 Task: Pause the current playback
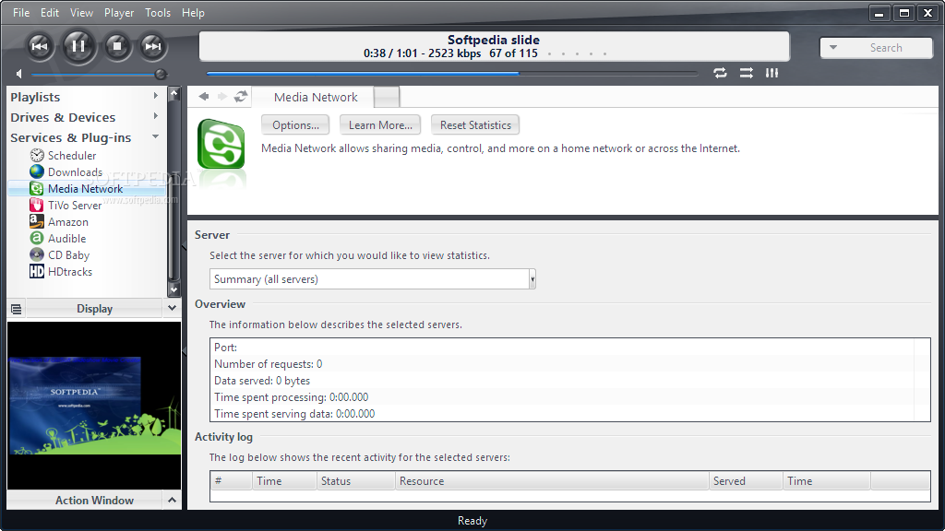(x=78, y=46)
